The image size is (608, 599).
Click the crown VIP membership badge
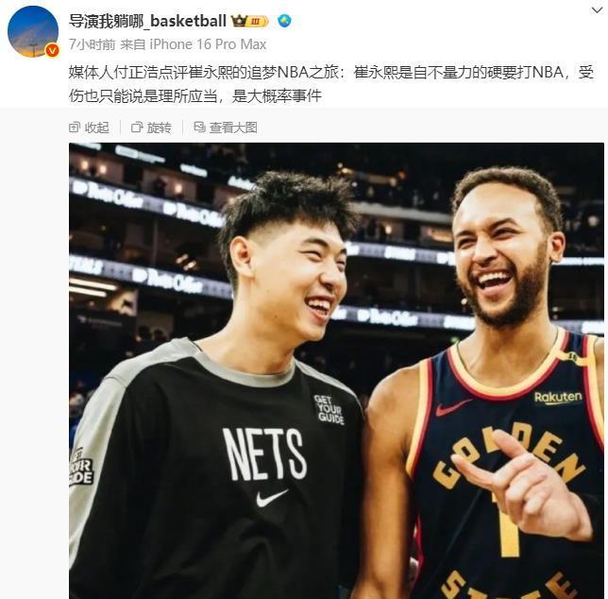click(250, 21)
